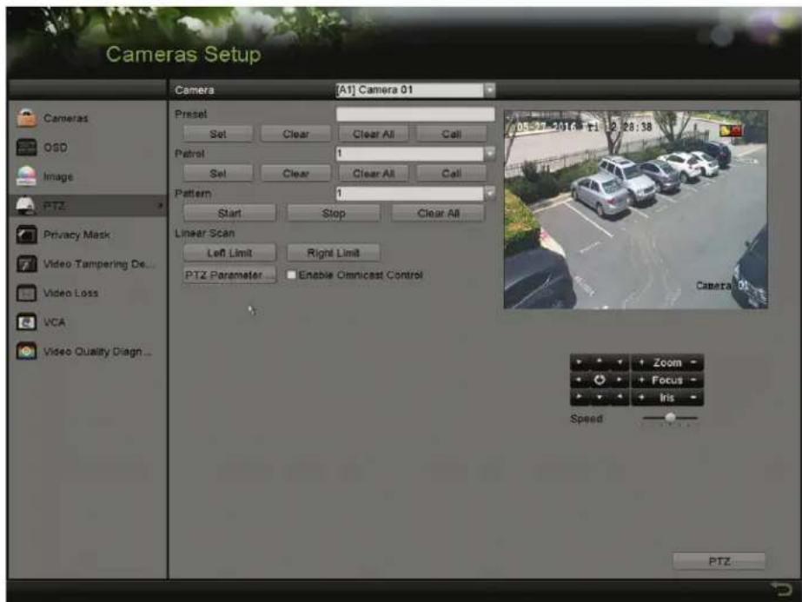
Task: Open the Camera selection dropdown
Action: coord(489,90)
